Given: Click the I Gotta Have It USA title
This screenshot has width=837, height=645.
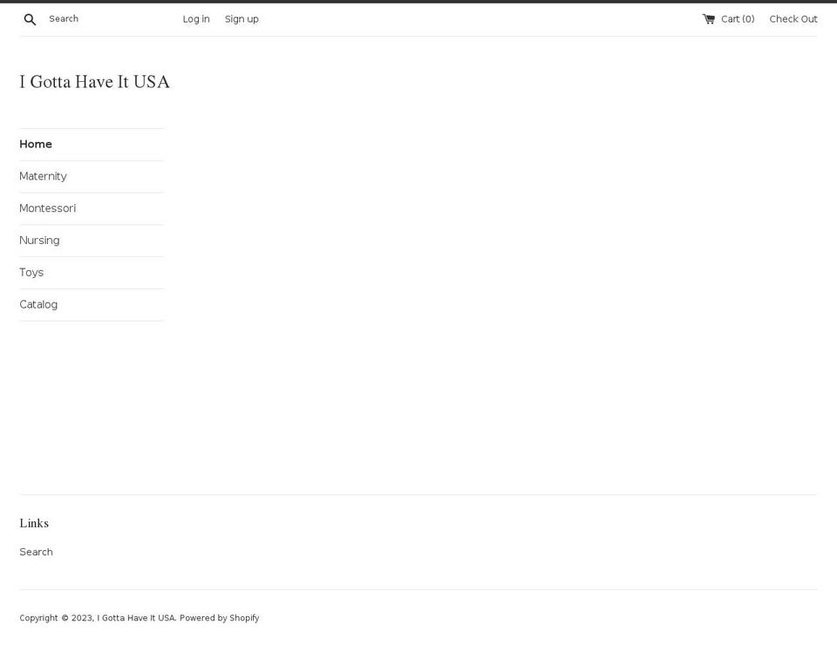Looking at the screenshot, I should (94, 81).
